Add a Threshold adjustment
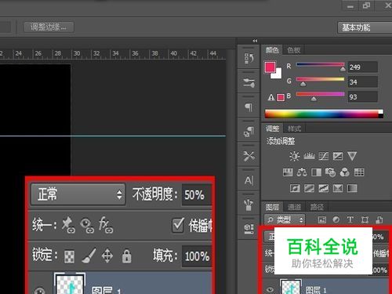The height and width of the screenshot is (294, 392). pos(324,188)
